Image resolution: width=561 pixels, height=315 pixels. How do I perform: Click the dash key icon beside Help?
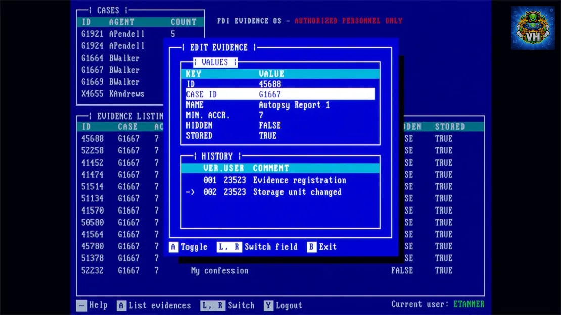(81, 306)
